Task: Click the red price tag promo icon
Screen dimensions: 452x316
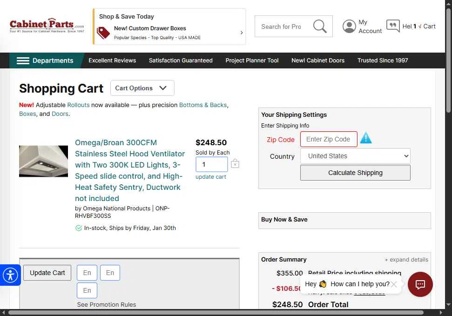Action: [103, 33]
